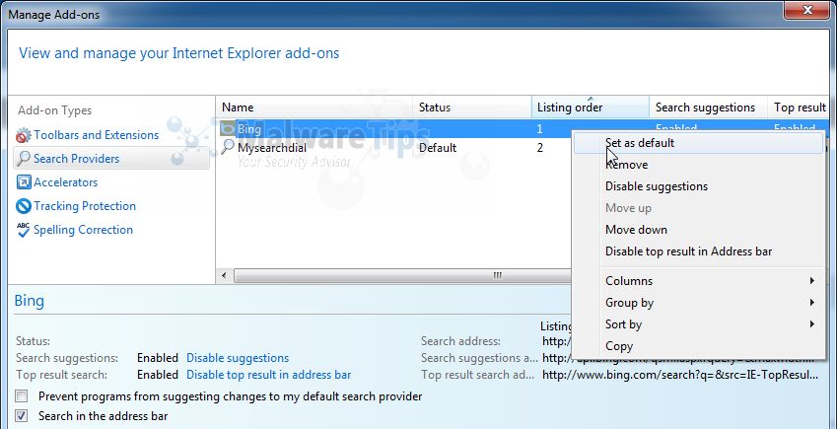Click the Accelerators icon
Screen dimensions: 837x429
tap(24, 182)
